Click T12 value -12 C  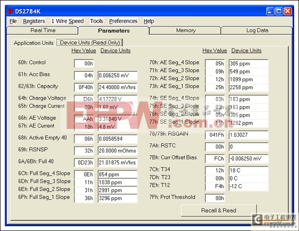(248, 186)
